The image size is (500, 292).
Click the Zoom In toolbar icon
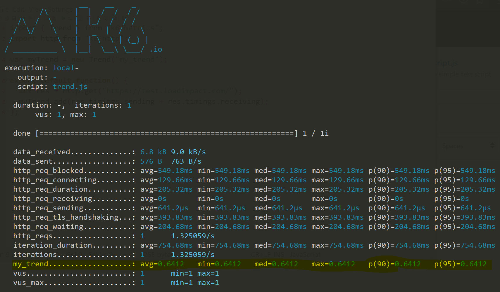click(x=97, y=18)
